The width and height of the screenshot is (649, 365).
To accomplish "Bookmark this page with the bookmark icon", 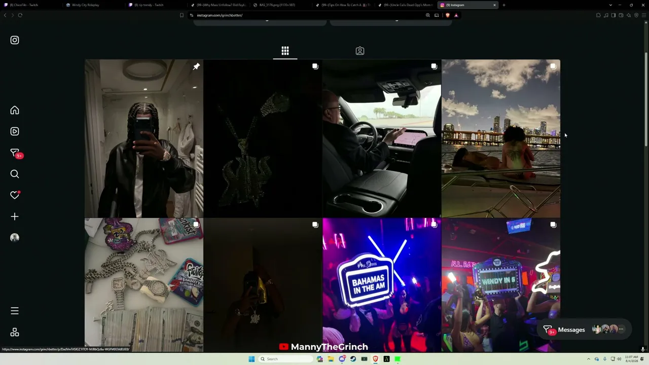I will [182, 15].
